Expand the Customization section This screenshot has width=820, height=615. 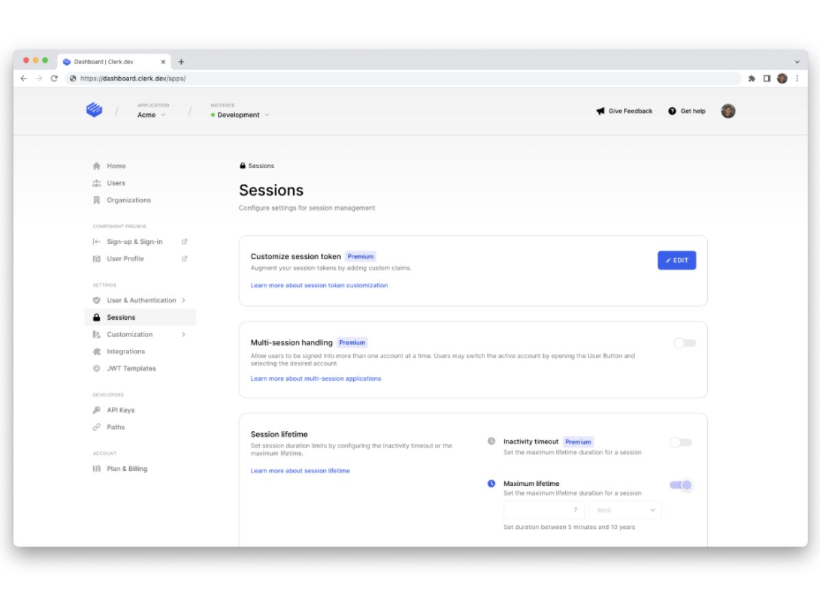tap(139, 334)
